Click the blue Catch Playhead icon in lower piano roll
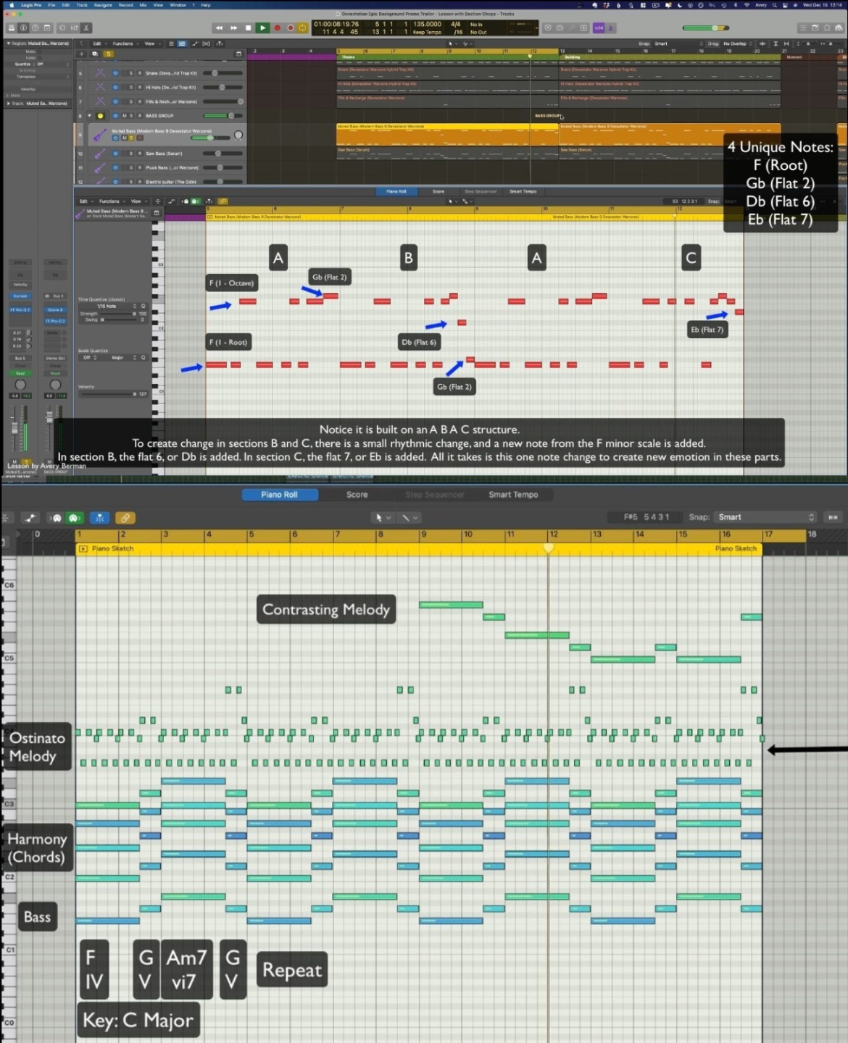The width and height of the screenshot is (848, 1043). 100,518
